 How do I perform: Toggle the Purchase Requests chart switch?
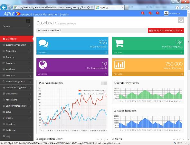pyautogui.click(x=104, y=83)
